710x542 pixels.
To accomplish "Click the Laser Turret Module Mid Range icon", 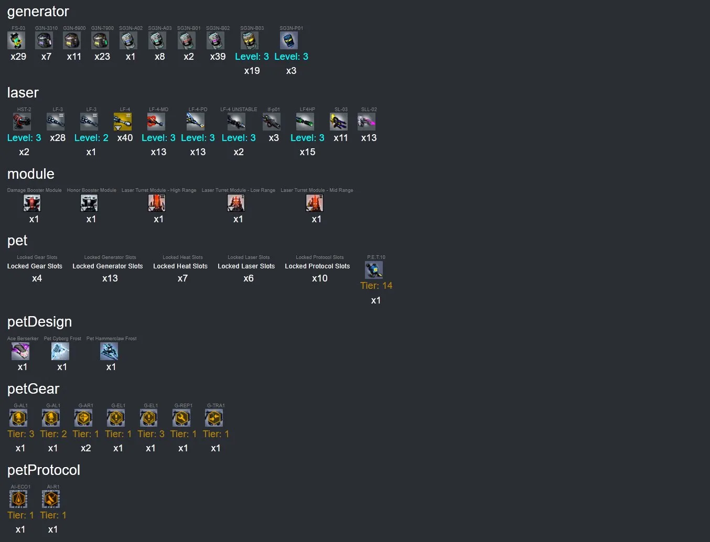I will 315,203.
